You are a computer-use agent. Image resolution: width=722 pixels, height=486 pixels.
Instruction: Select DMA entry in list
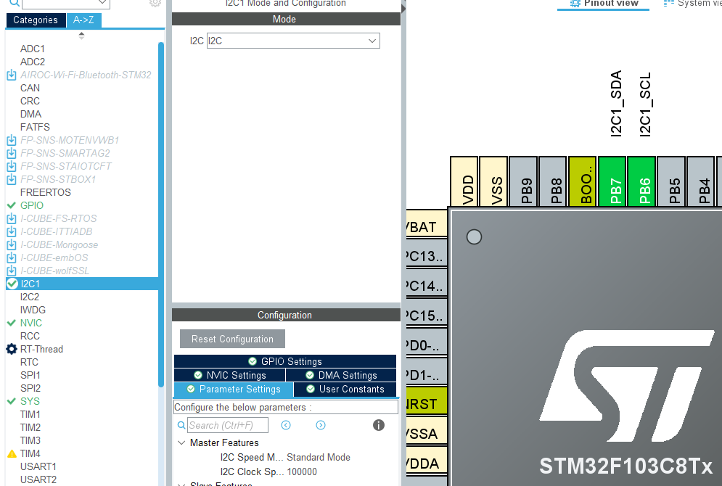(x=30, y=114)
